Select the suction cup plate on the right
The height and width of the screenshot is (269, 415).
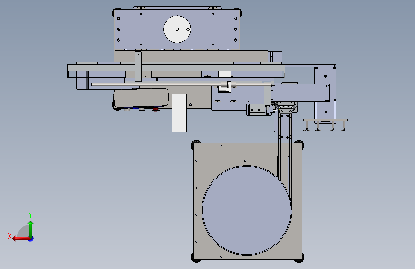[x=325, y=120]
